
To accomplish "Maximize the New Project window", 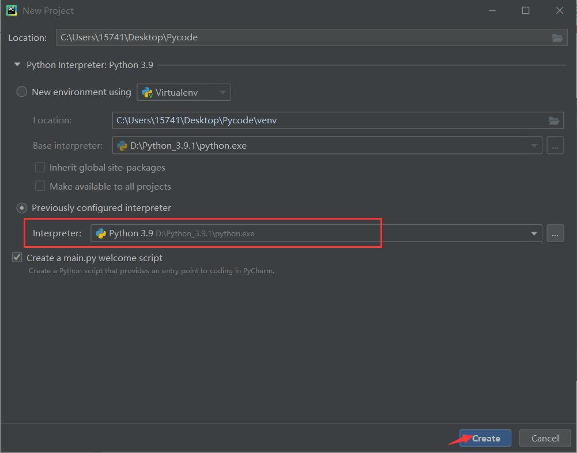I will pos(526,11).
